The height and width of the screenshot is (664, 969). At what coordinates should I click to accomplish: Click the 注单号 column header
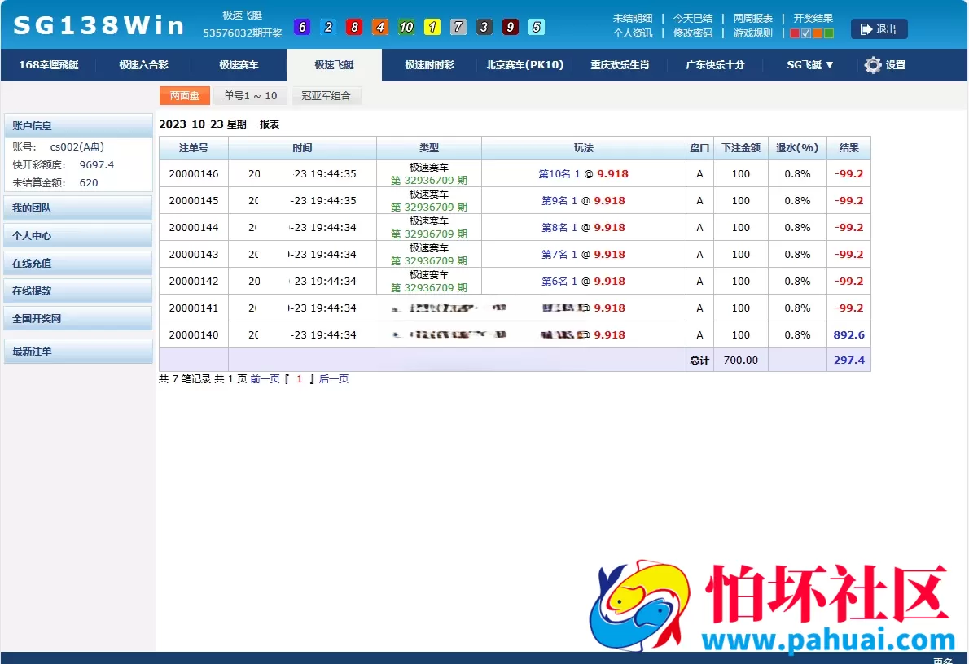pyautogui.click(x=194, y=148)
